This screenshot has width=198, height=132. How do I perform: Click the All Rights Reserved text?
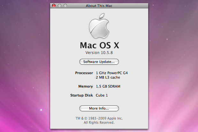[x=99, y=122]
